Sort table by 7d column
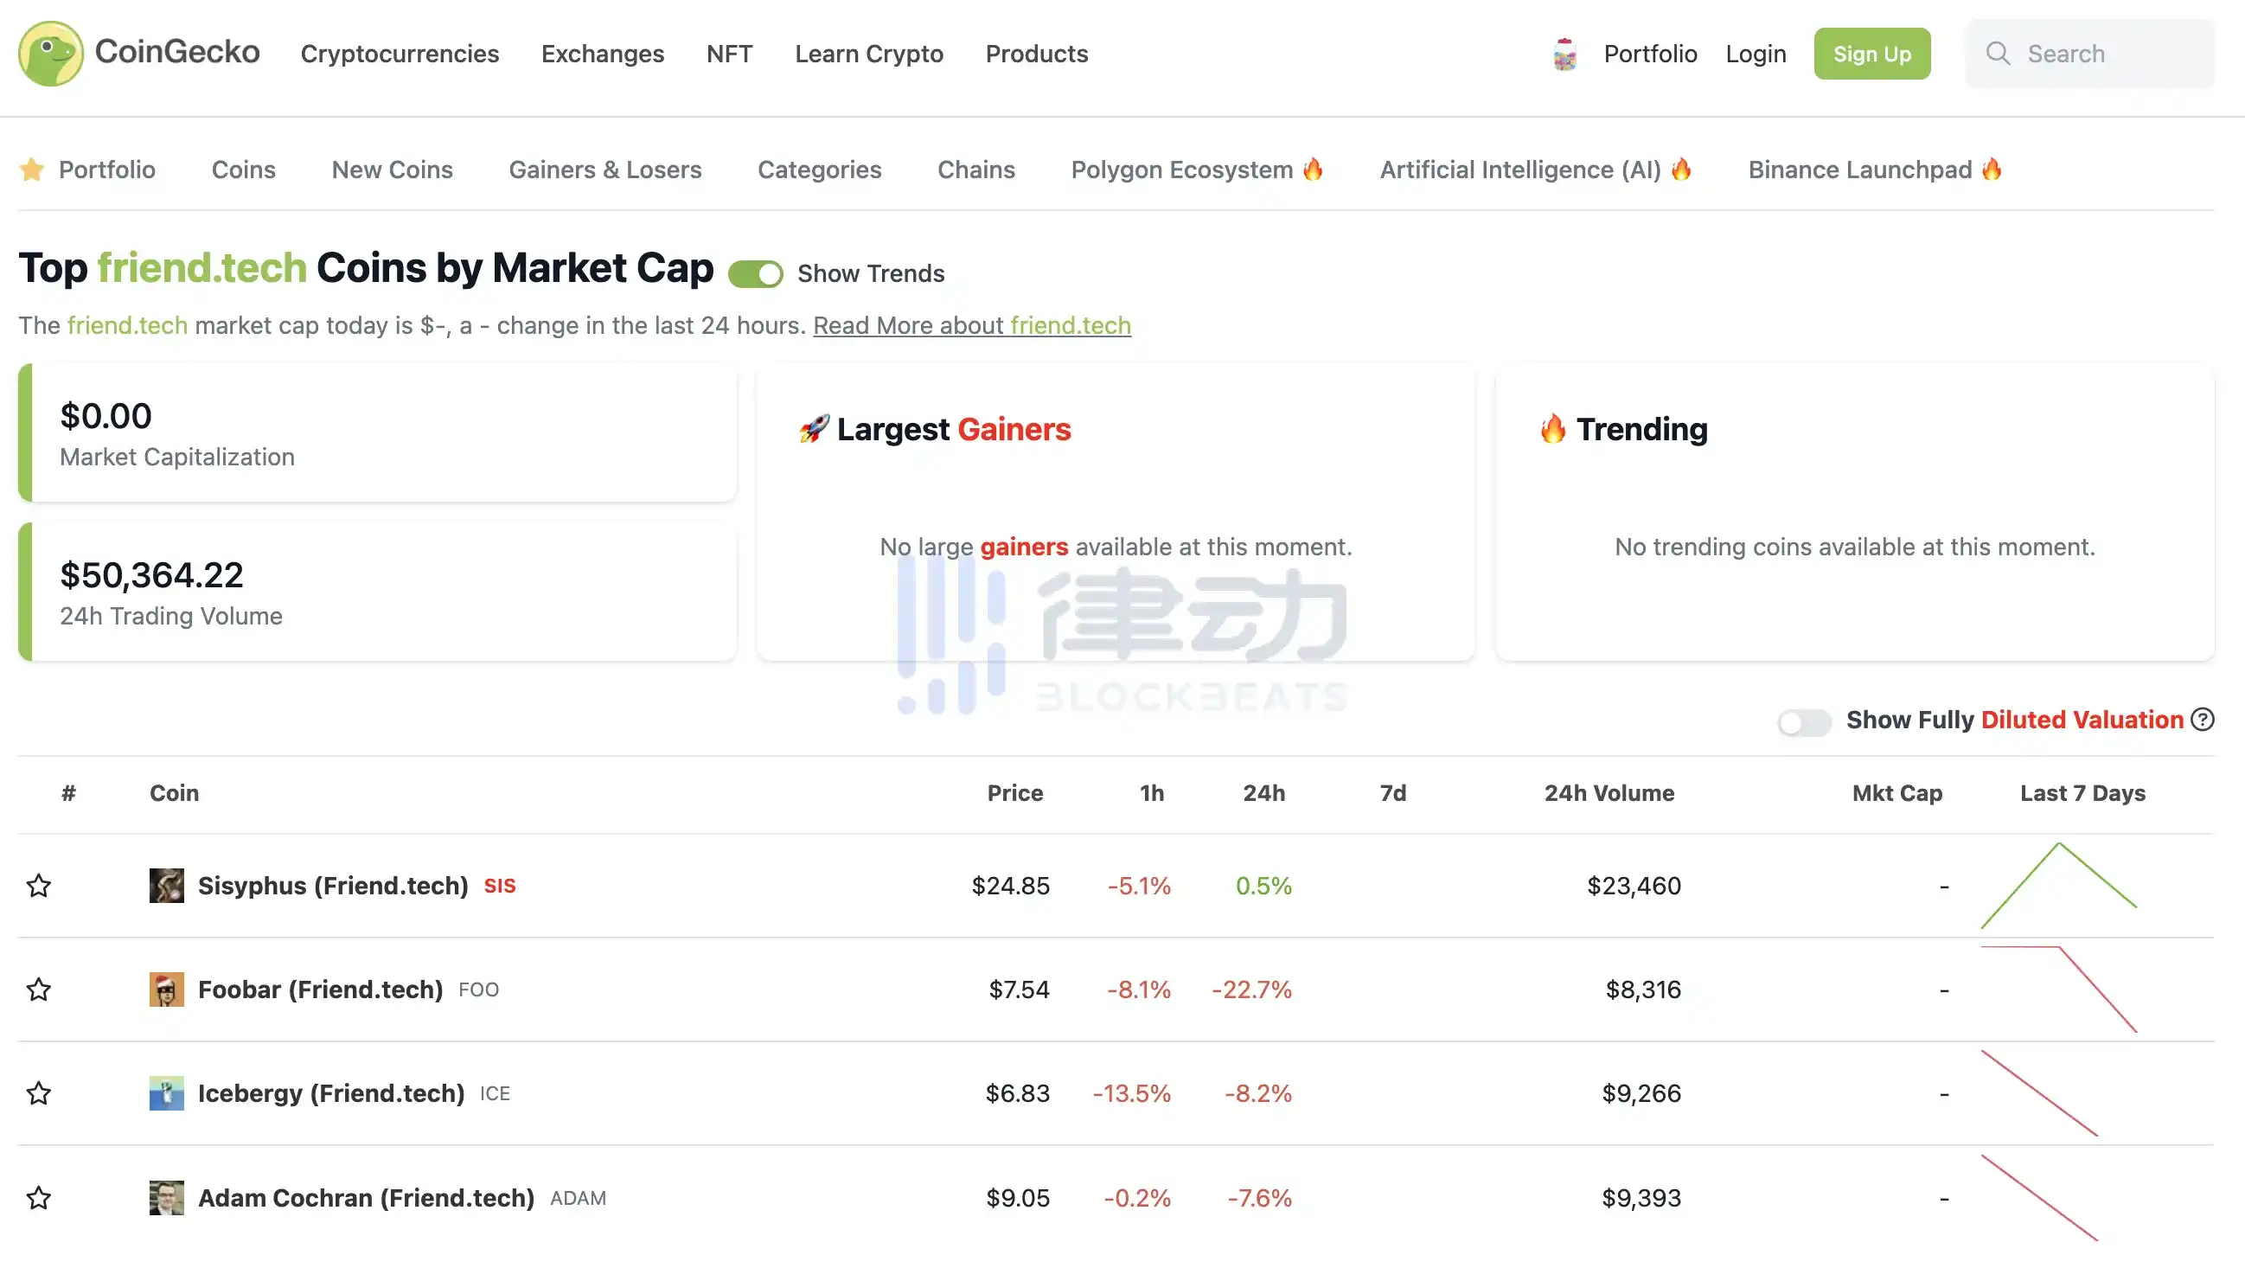The image size is (2245, 1268). click(x=1392, y=793)
